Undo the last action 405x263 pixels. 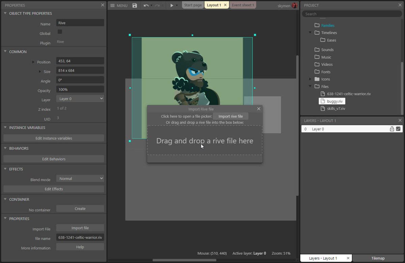[x=146, y=5]
